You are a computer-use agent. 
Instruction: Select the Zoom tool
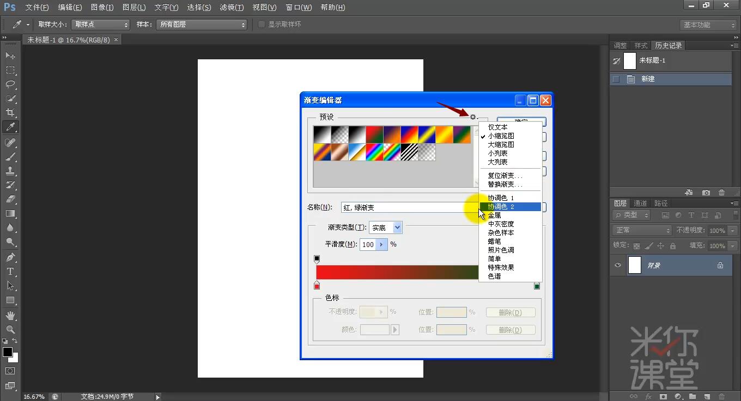pos(11,328)
